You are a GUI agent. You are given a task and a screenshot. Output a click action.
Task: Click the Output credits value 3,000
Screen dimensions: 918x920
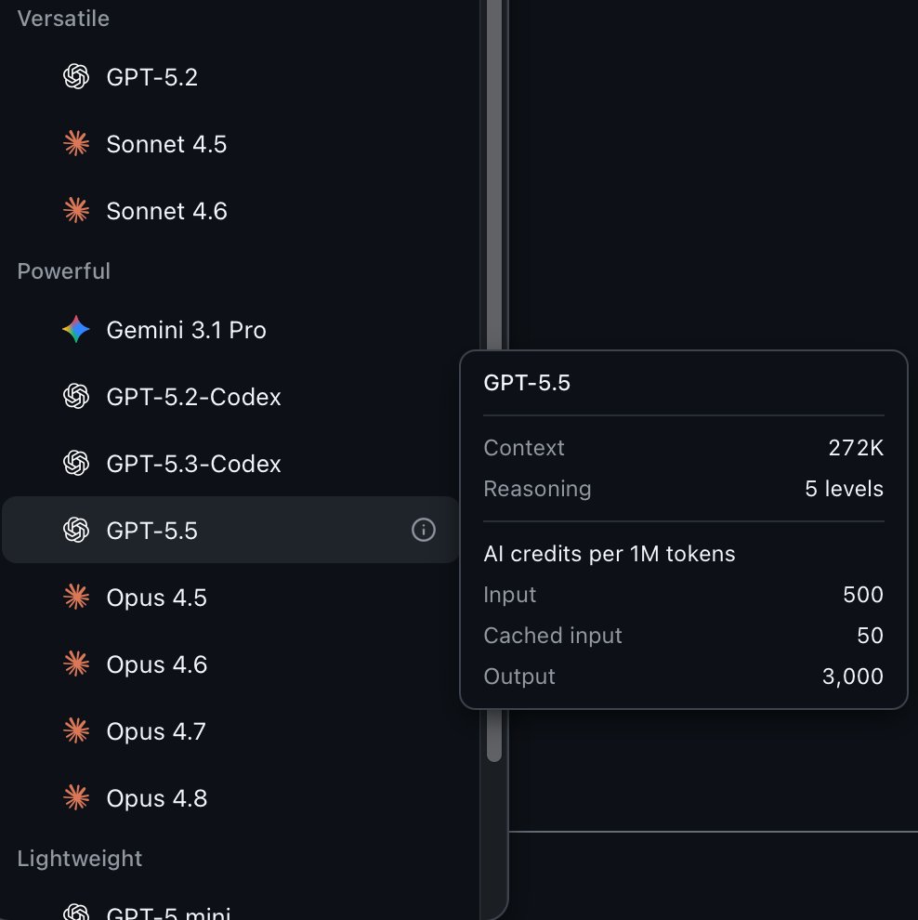pos(852,677)
